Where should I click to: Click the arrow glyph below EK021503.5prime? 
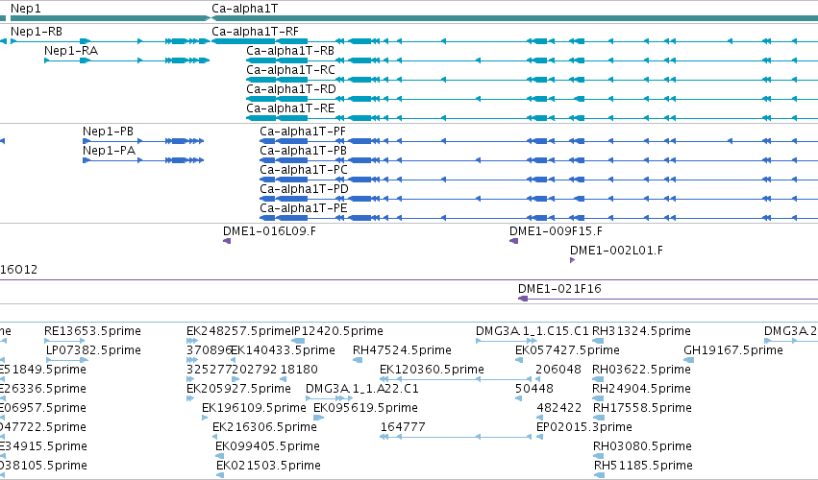tap(219, 475)
